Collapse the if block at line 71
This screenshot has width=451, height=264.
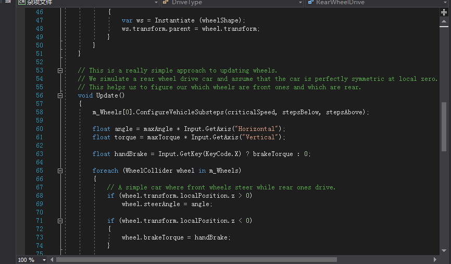(x=60, y=221)
